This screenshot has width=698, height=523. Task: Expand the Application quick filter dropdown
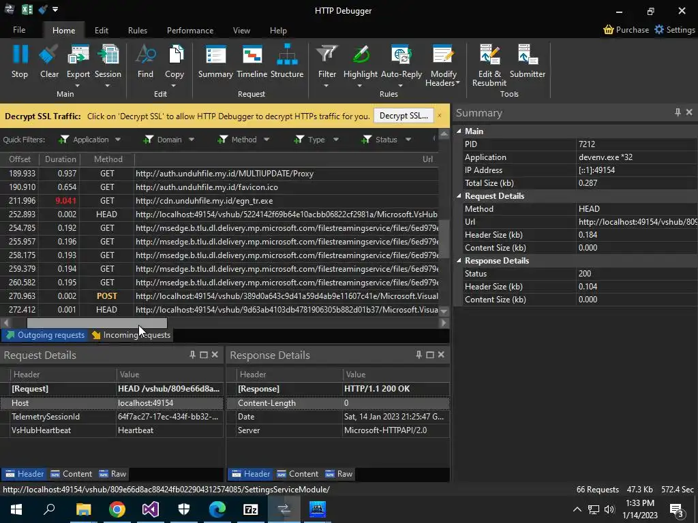[118, 140]
